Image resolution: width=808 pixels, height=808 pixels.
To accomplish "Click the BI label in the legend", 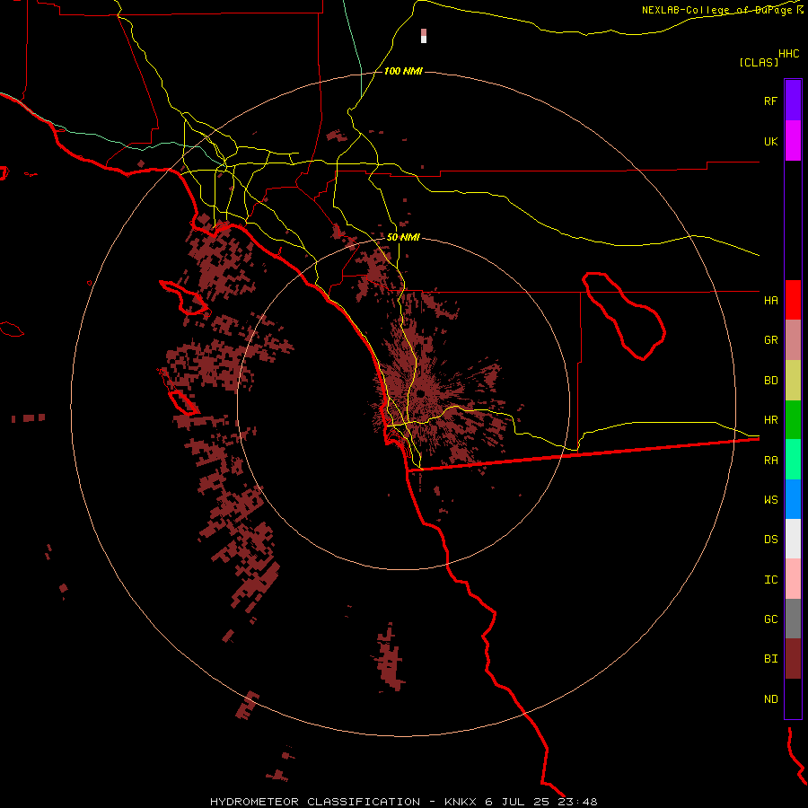I will point(770,659).
